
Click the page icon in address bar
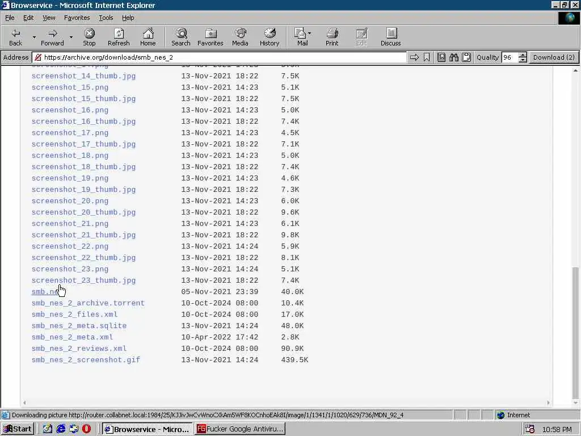coord(38,57)
